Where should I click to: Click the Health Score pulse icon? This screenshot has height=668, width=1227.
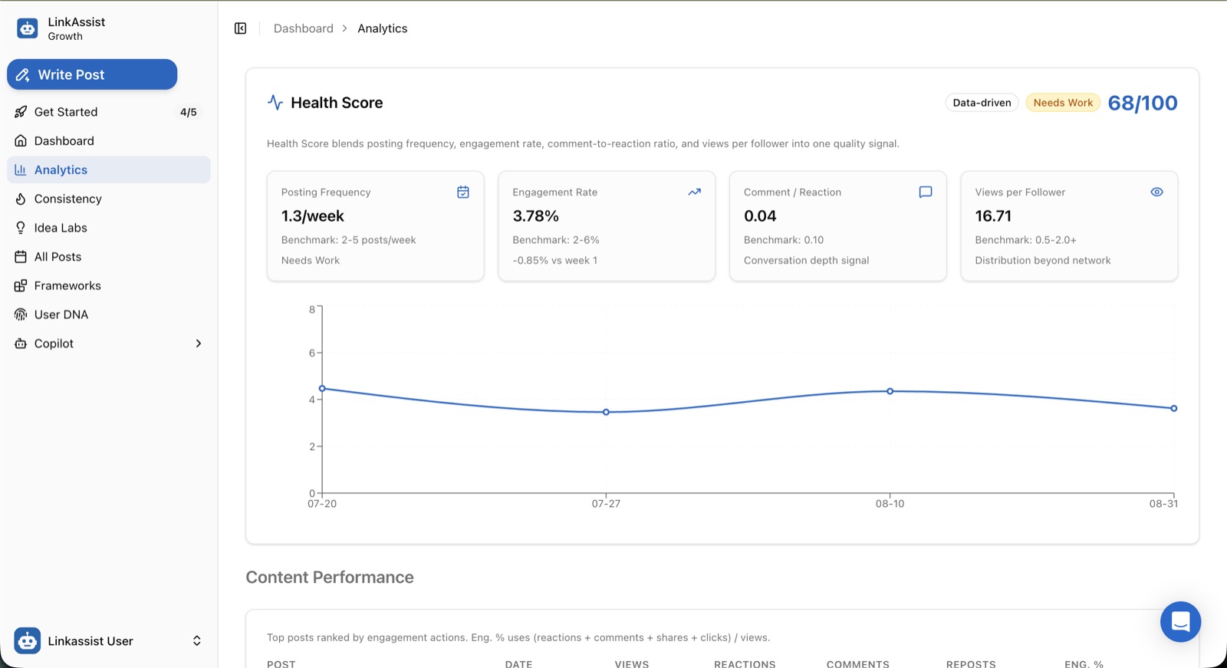(275, 102)
